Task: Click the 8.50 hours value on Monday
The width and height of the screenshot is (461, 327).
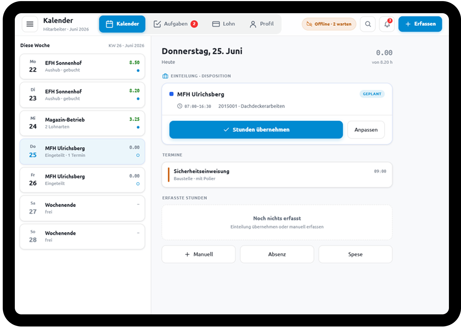Action: (134, 63)
